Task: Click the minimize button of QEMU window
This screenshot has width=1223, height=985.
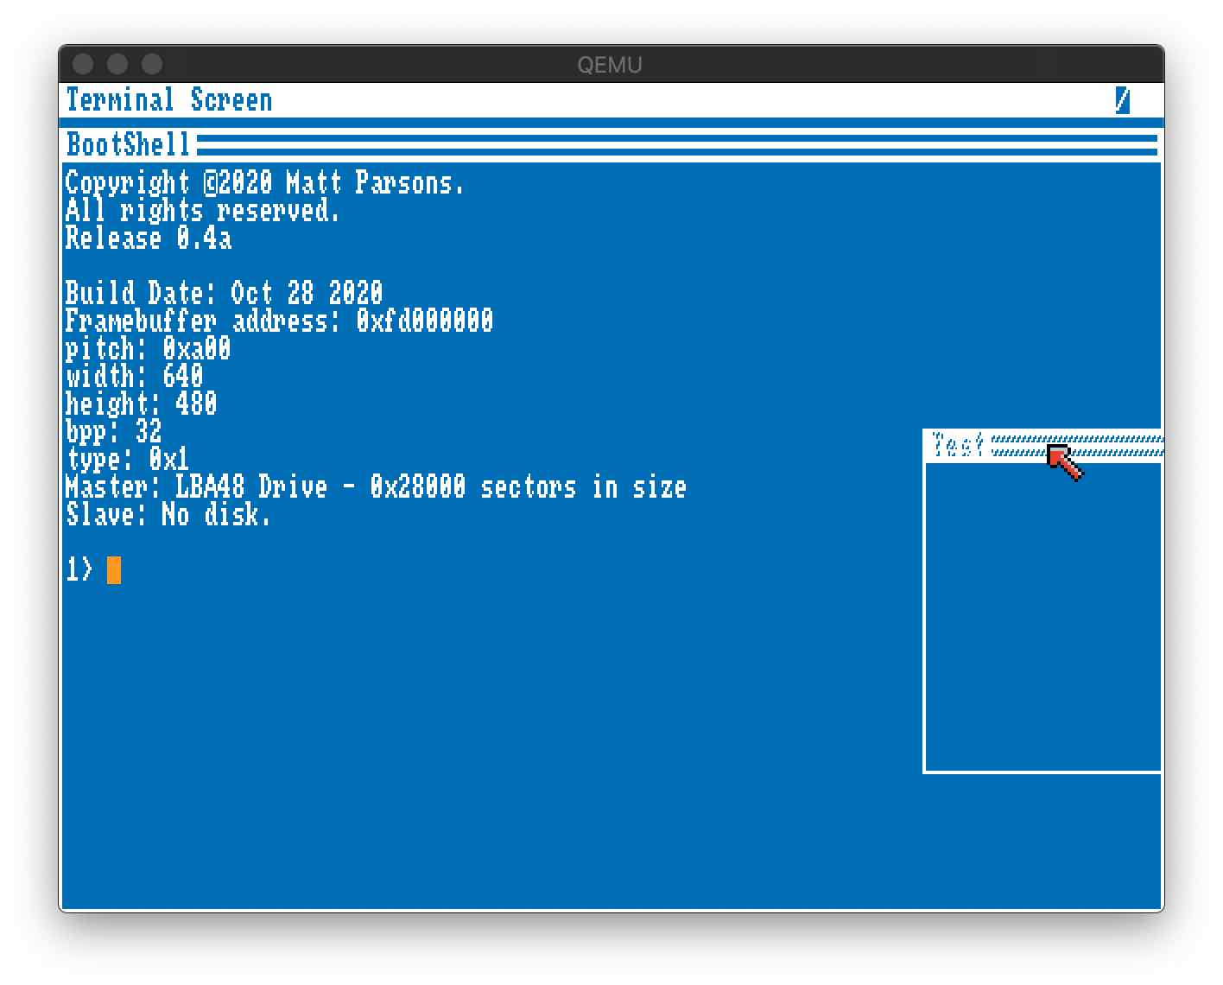Action: 117,64
